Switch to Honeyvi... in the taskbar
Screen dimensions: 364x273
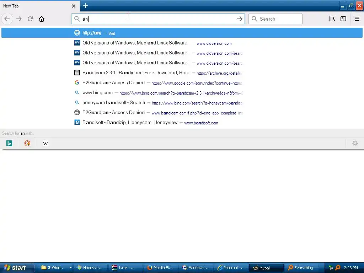91,268
